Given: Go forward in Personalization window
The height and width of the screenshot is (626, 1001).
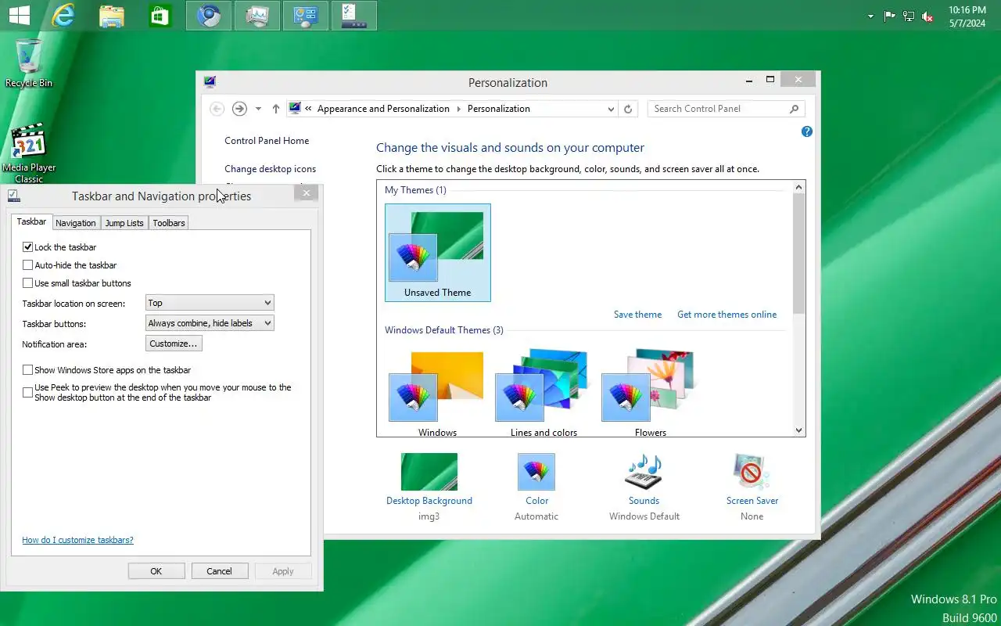Looking at the screenshot, I should (x=240, y=109).
